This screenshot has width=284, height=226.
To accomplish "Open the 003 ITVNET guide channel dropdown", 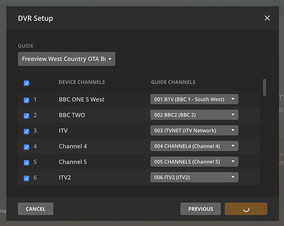I will pyautogui.click(x=194, y=131).
